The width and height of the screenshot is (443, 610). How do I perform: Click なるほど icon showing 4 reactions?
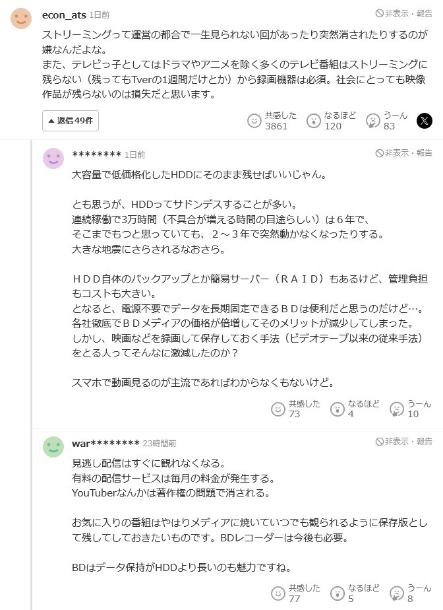(338, 409)
